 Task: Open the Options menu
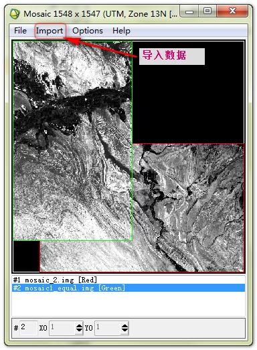[x=88, y=31]
